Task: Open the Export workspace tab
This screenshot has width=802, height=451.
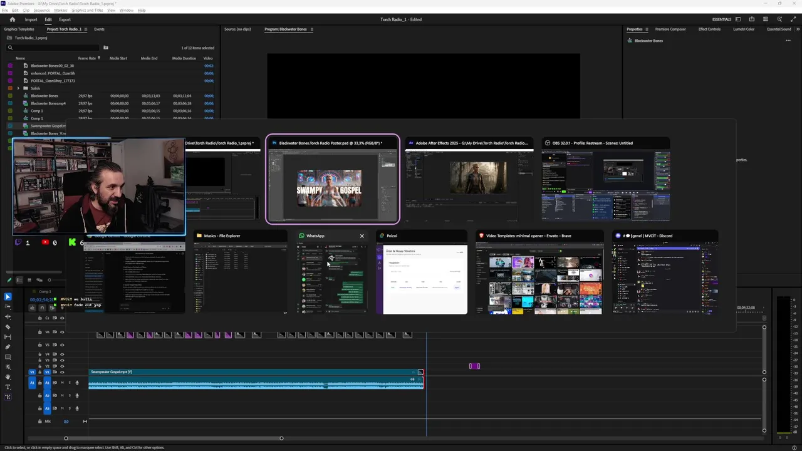Action: (x=65, y=19)
